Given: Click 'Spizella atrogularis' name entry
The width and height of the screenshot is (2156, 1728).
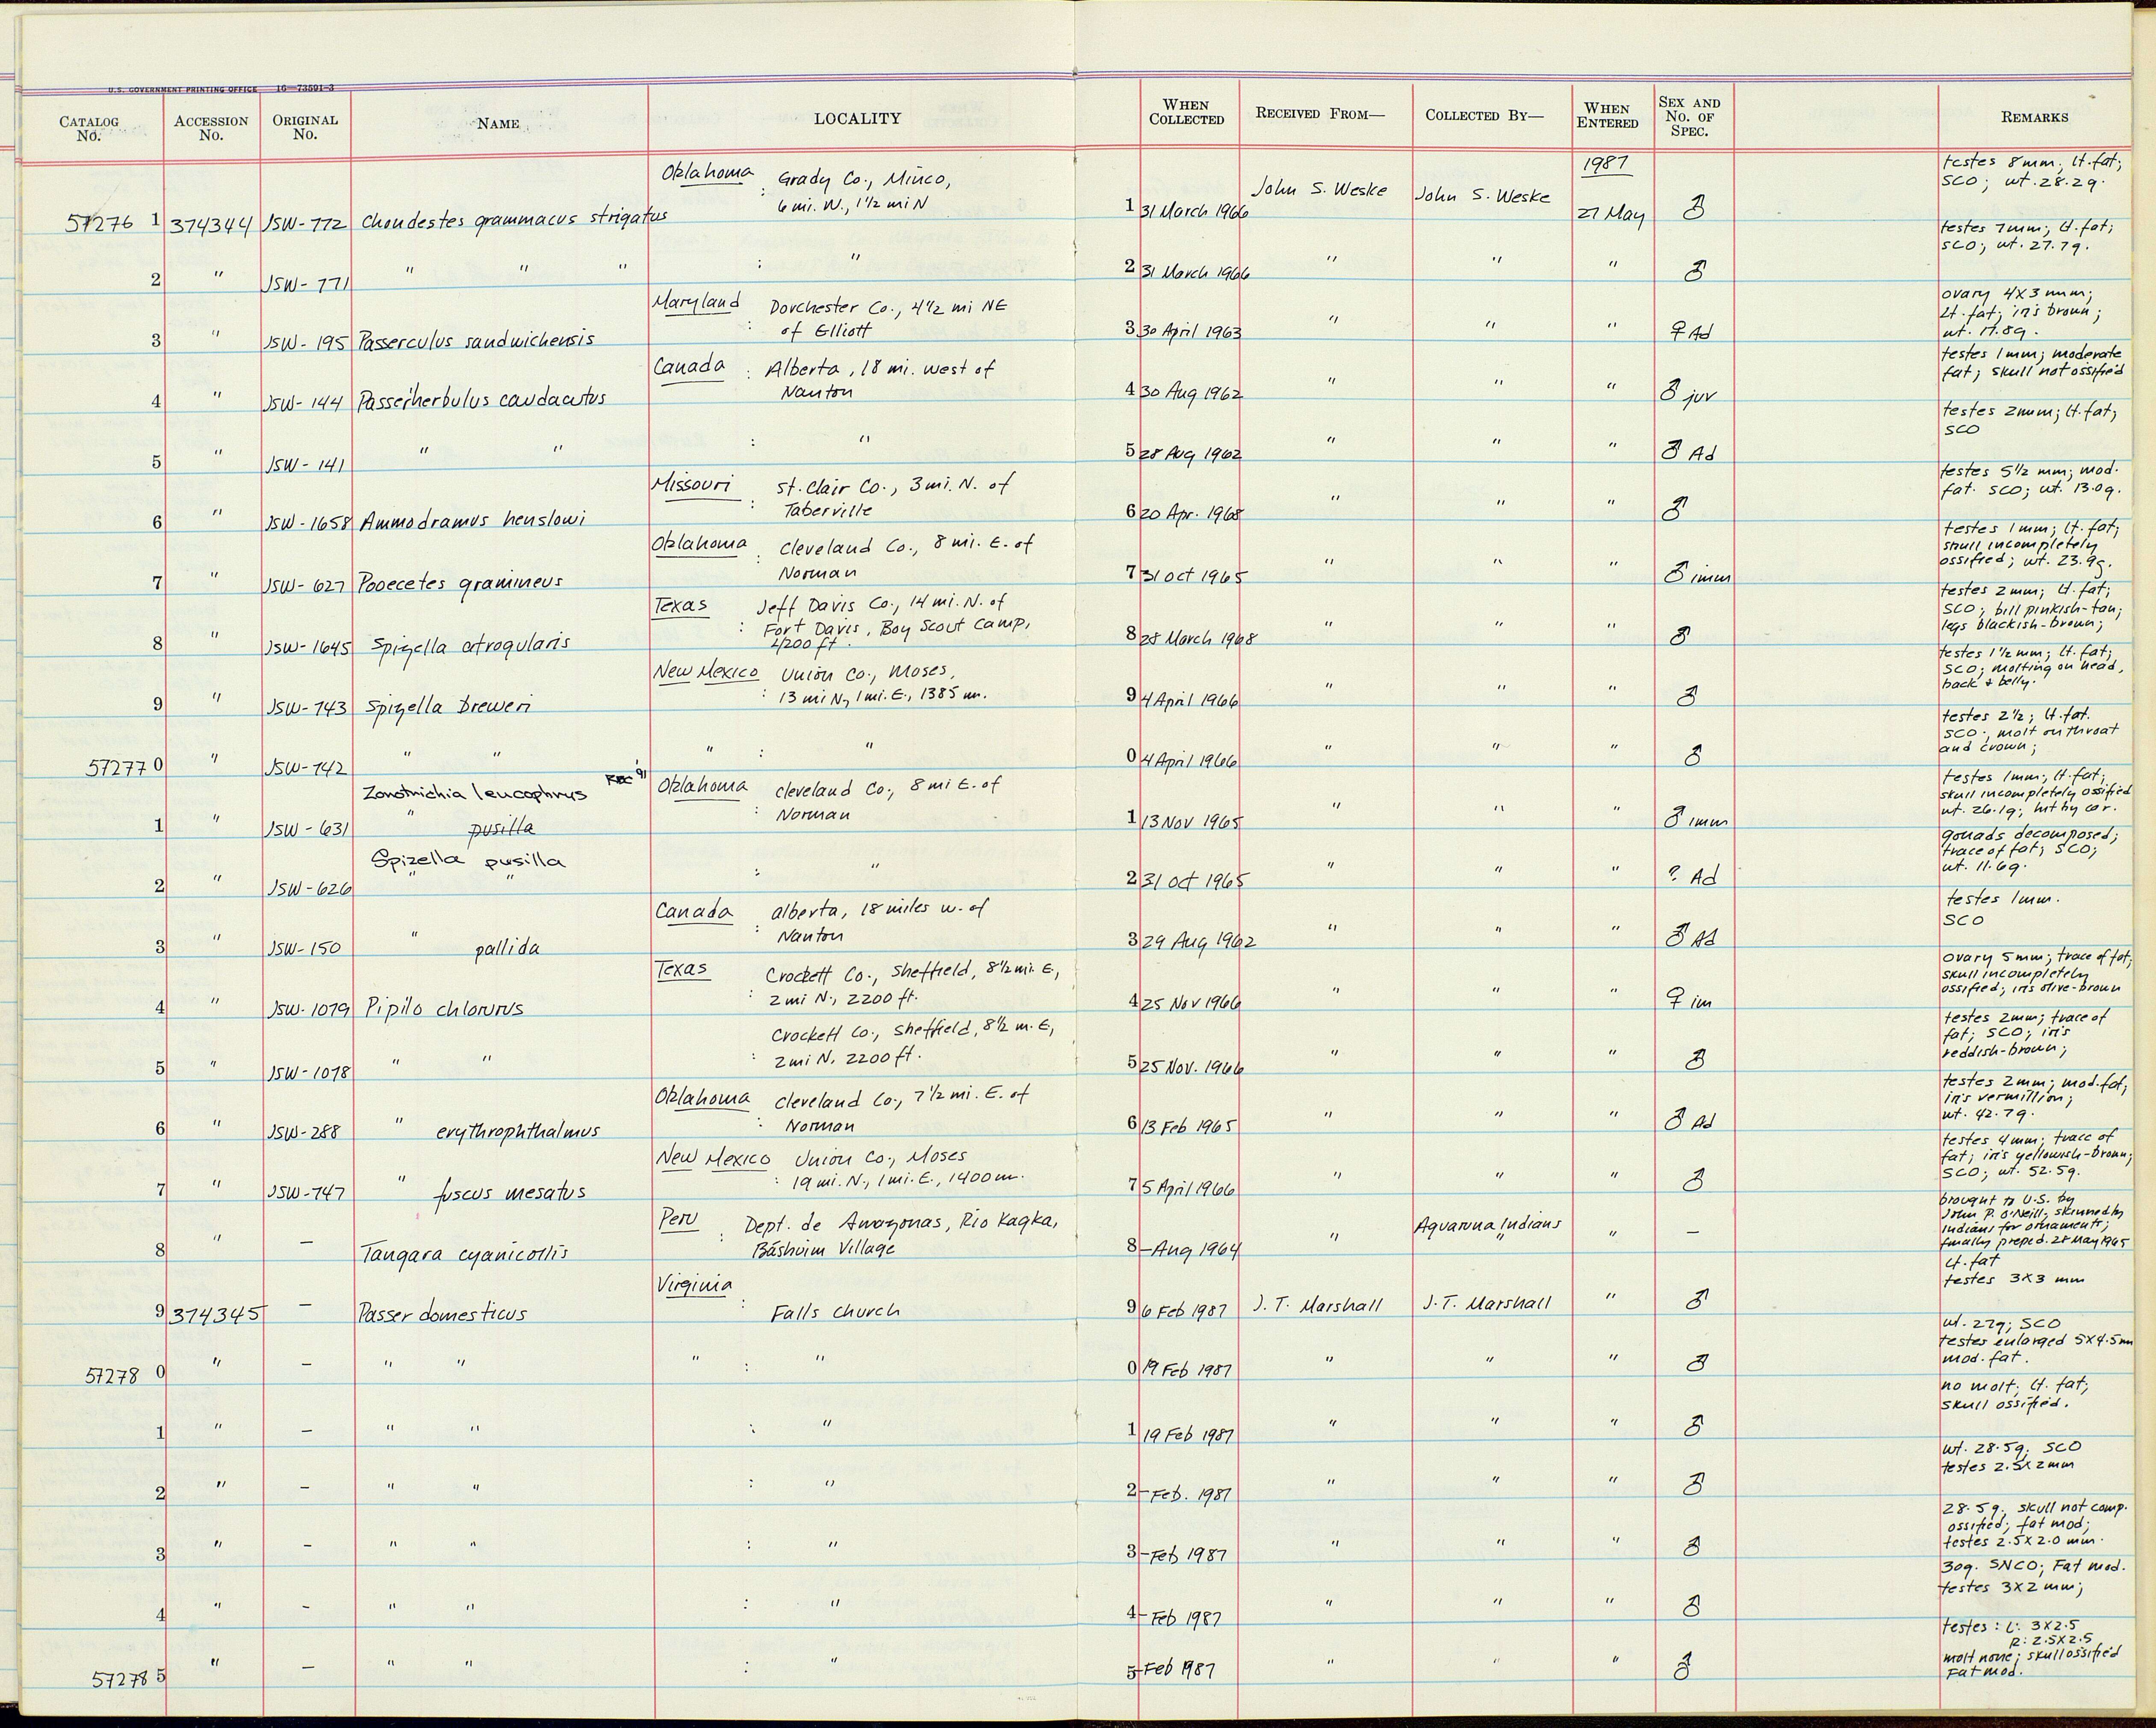Looking at the screenshot, I should [470, 645].
